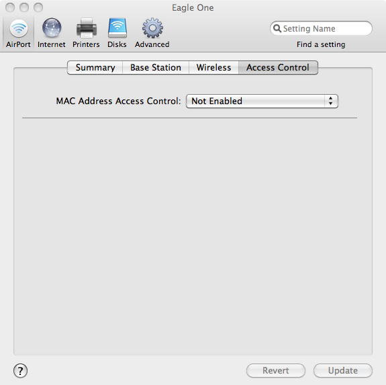Click the Update button

(342, 370)
